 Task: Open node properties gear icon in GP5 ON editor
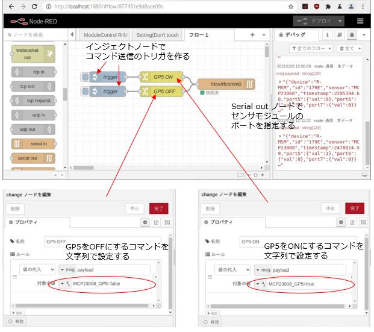(342, 222)
